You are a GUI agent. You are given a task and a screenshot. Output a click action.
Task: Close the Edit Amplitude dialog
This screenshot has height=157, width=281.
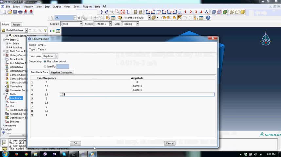pyautogui.click(x=213, y=38)
